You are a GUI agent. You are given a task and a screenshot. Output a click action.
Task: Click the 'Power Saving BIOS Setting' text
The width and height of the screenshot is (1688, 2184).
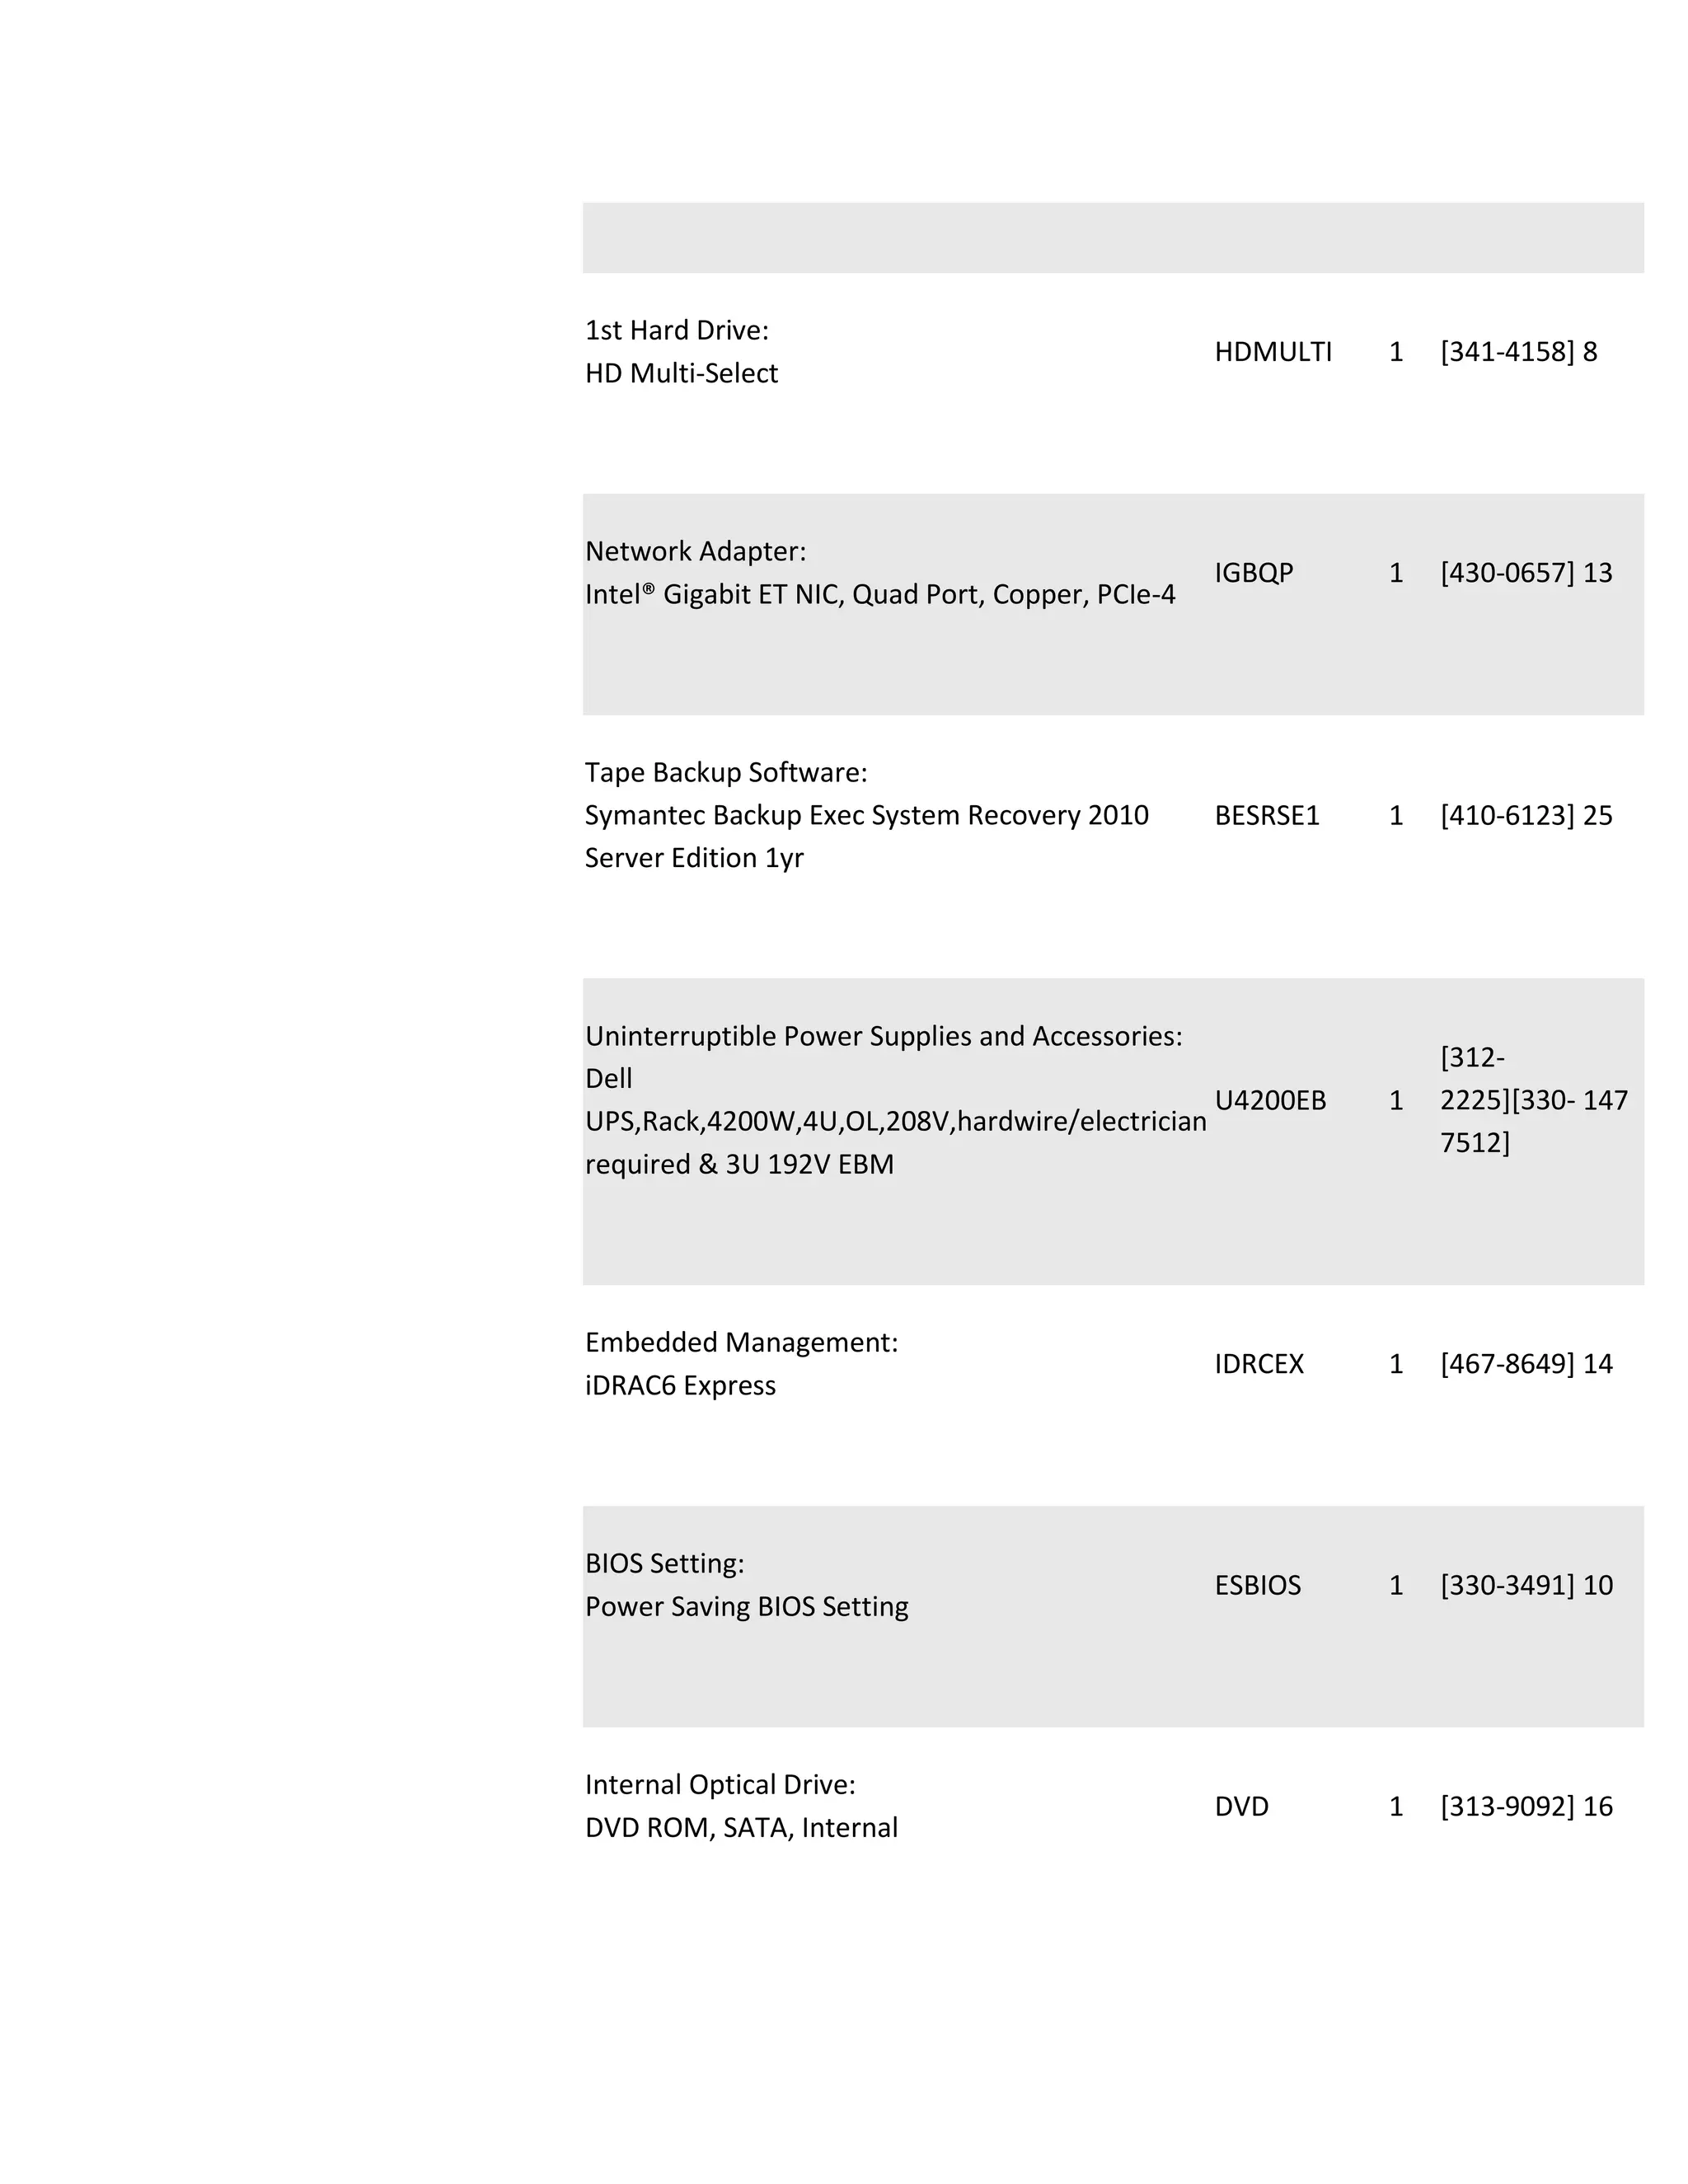pyautogui.click(x=746, y=1607)
